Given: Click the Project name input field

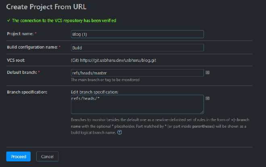Looking at the screenshot, I should (137, 34).
